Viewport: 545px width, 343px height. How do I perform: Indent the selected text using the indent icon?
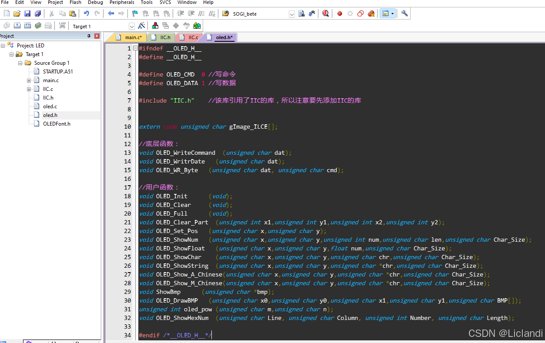pos(180,13)
